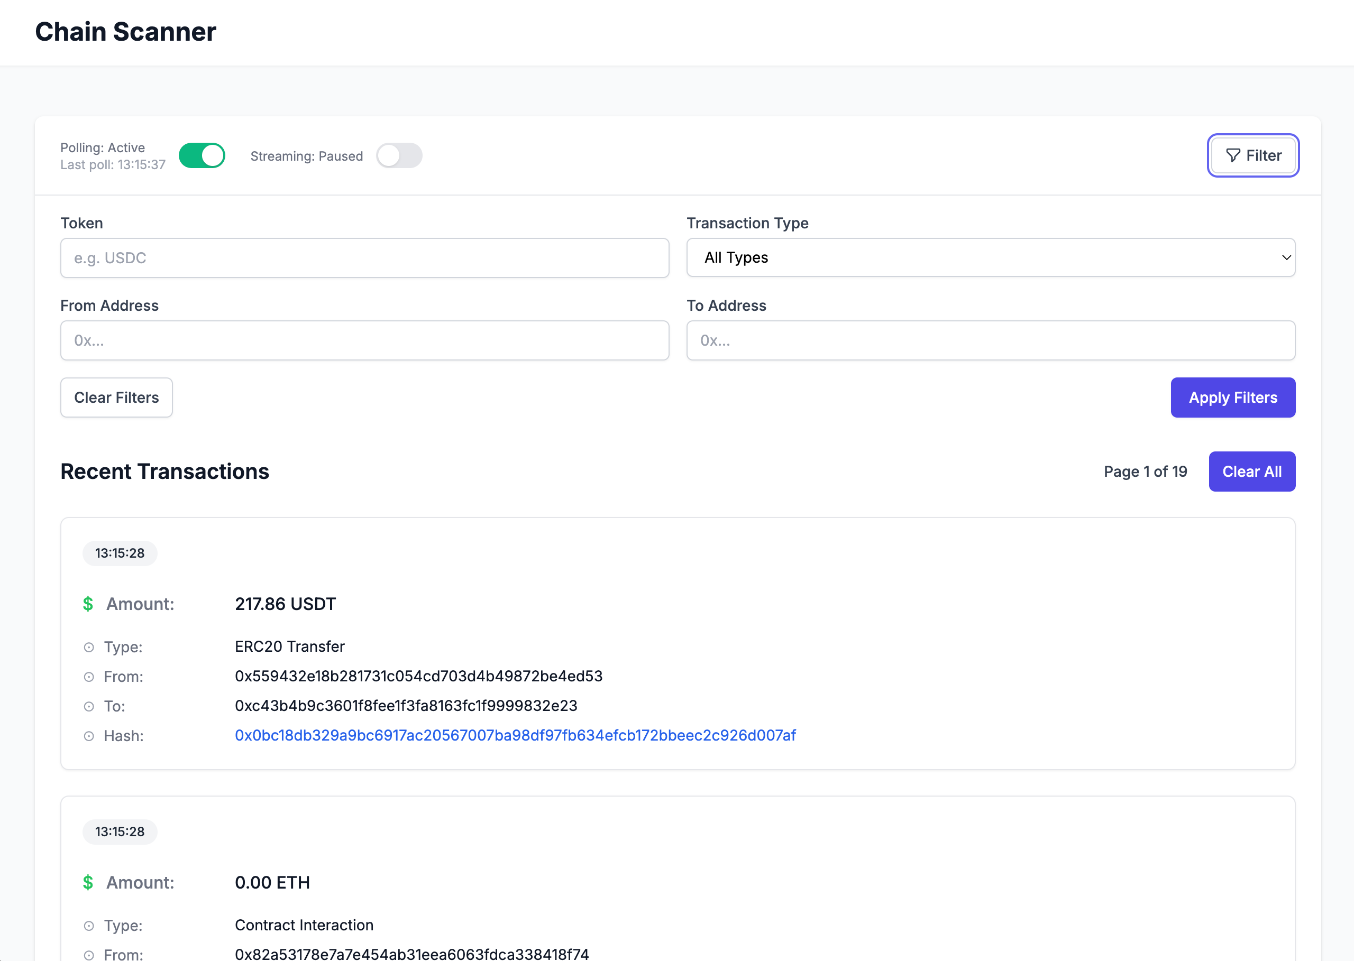
Task: Click the circle icon next to Hash label
Action: (89, 736)
